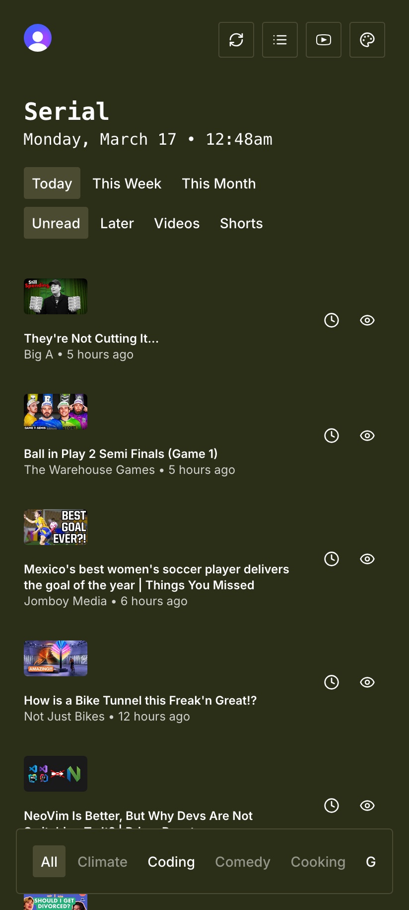Mark They're Not Cutting It as read
Image resolution: width=409 pixels, height=910 pixels.
click(367, 320)
